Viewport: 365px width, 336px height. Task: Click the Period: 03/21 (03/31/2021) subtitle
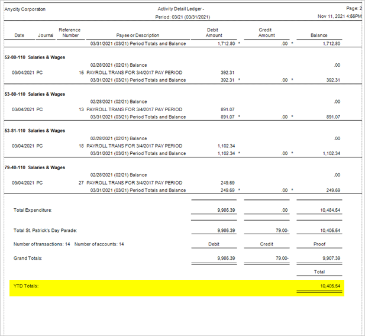point(182,17)
